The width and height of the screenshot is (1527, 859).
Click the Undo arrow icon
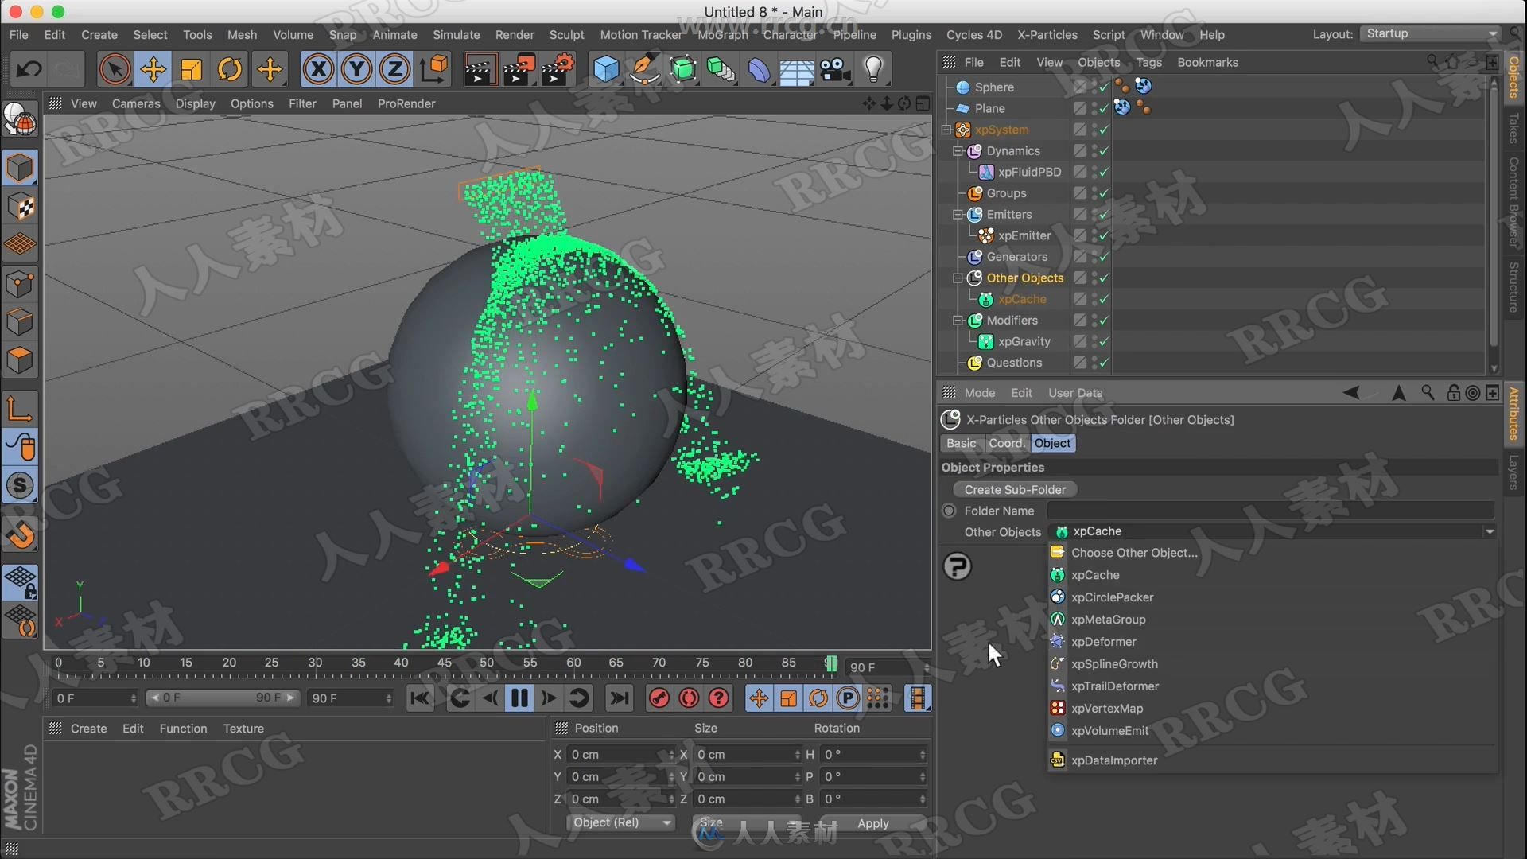pyautogui.click(x=29, y=70)
